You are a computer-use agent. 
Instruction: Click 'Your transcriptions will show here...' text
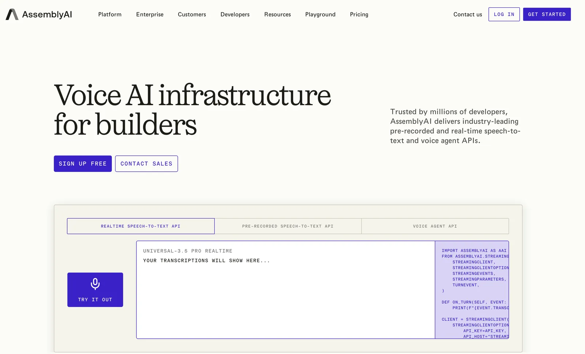click(207, 260)
